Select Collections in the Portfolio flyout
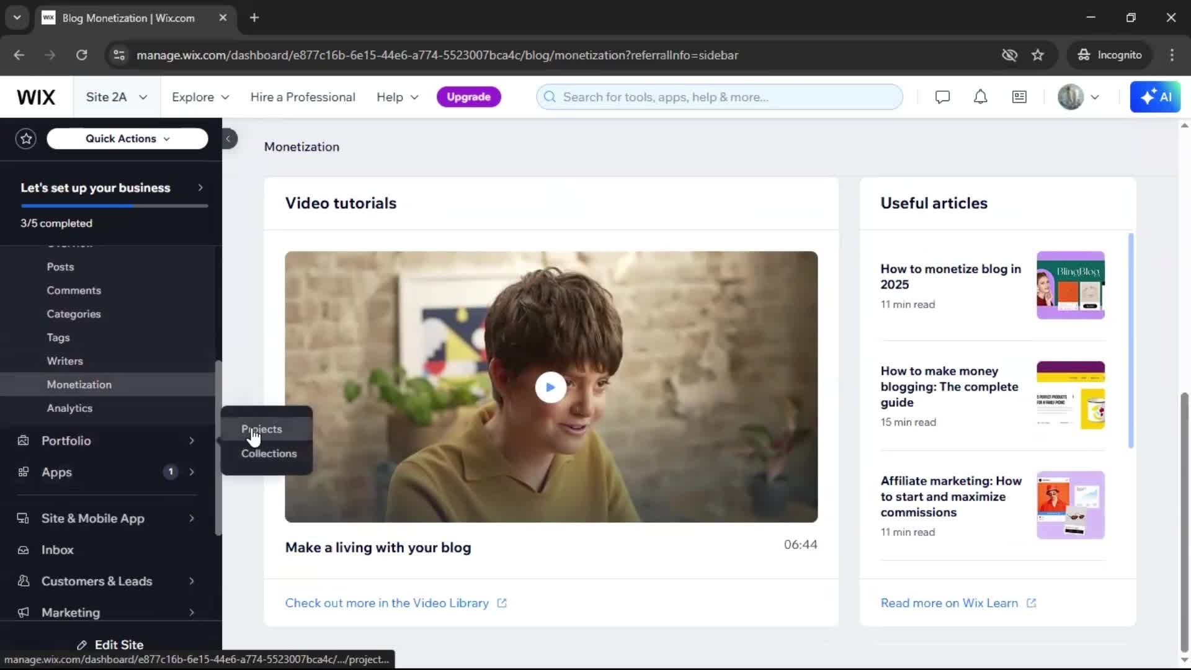 click(269, 453)
